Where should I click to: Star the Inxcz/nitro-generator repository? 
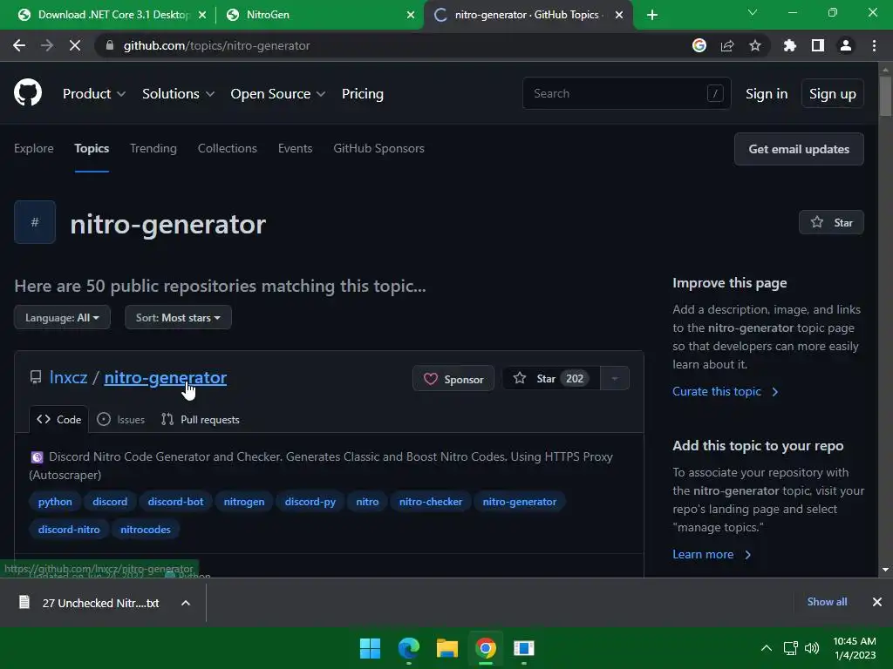pyautogui.click(x=551, y=378)
